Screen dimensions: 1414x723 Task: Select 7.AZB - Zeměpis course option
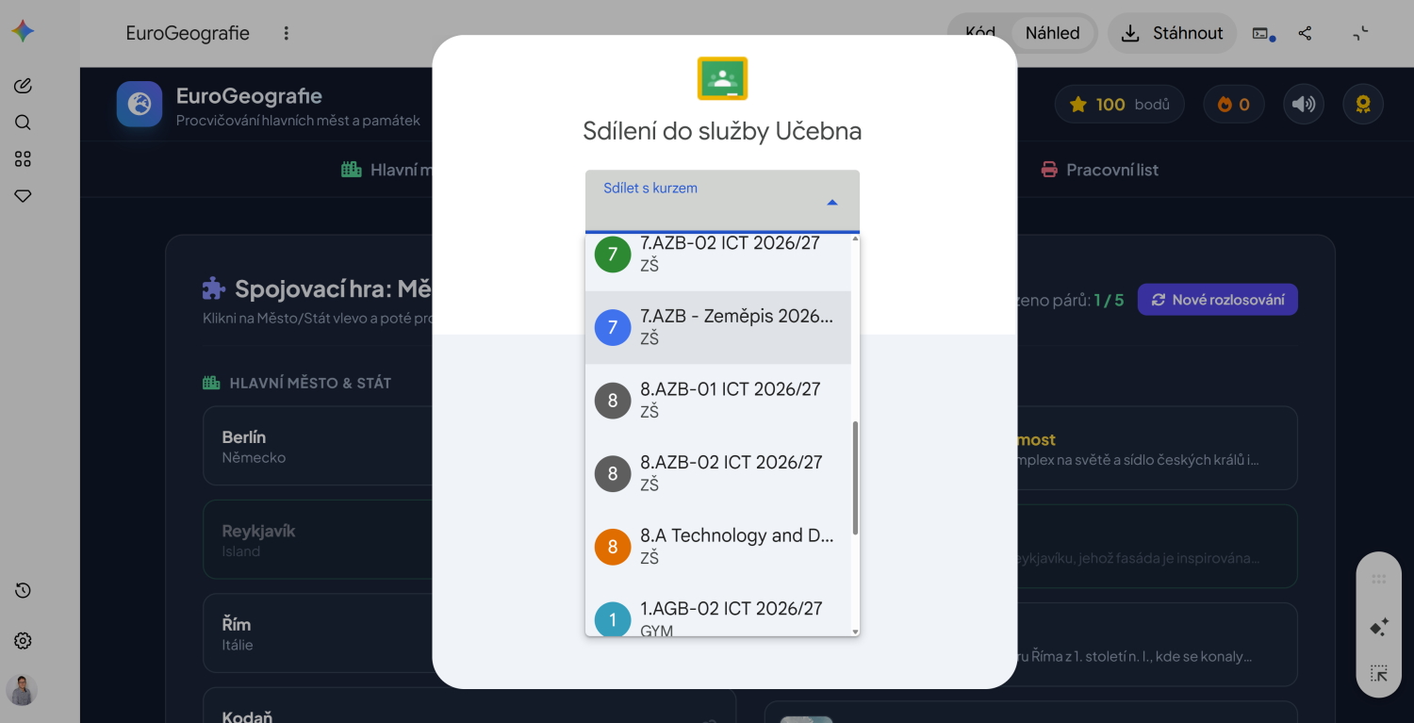pos(718,327)
